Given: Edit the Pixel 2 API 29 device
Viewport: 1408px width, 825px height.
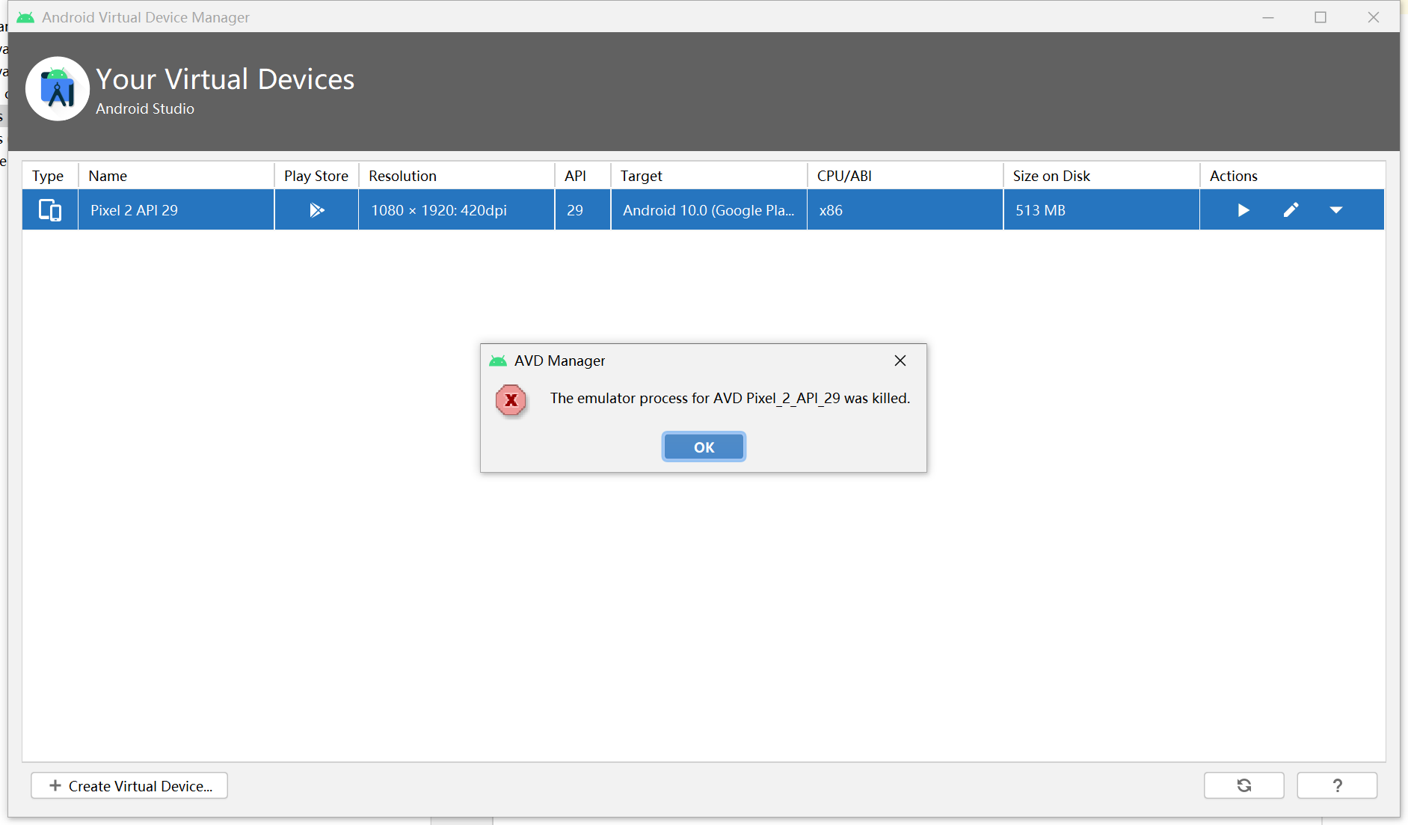Looking at the screenshot, I should (x=1291, y=210).
